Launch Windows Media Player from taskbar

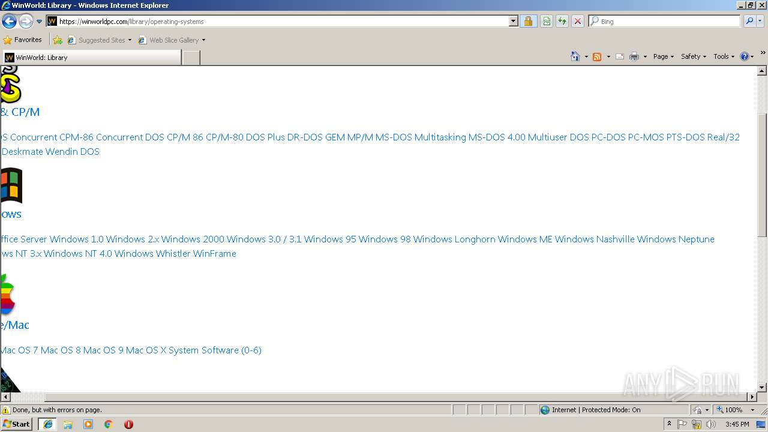click(x=88, y=424)
